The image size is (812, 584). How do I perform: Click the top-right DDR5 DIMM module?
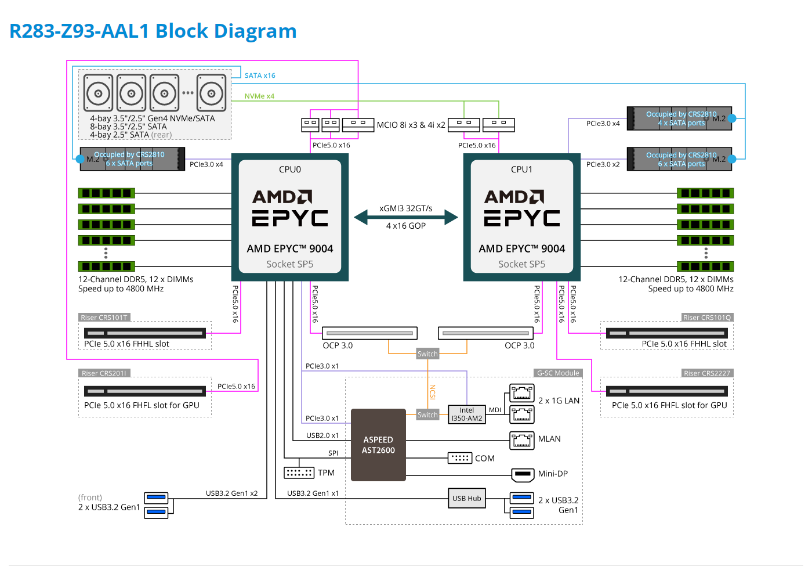[705, 193]
